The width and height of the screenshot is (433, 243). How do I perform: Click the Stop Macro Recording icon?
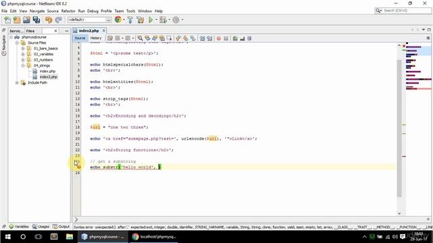226,38
